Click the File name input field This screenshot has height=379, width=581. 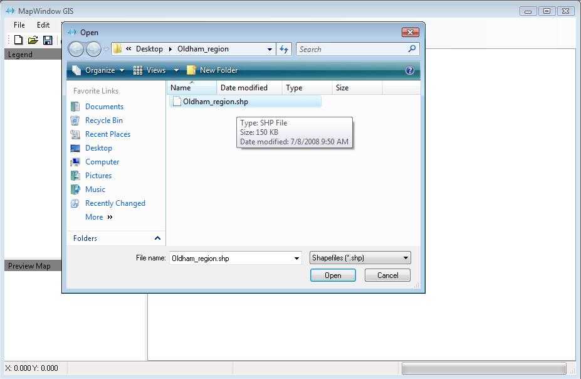click(231, 258)
